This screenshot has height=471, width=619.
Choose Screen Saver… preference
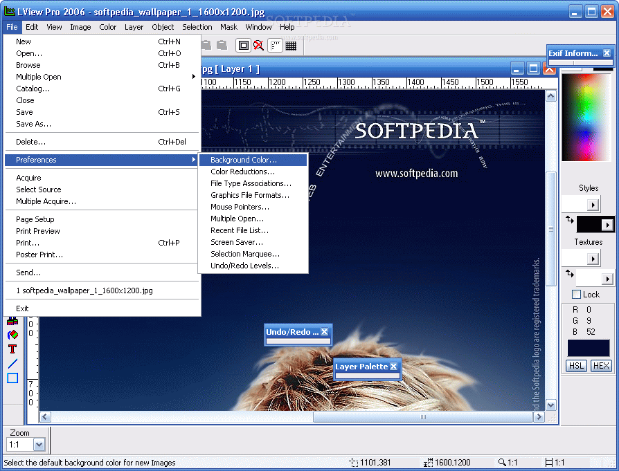coord(253,242)
